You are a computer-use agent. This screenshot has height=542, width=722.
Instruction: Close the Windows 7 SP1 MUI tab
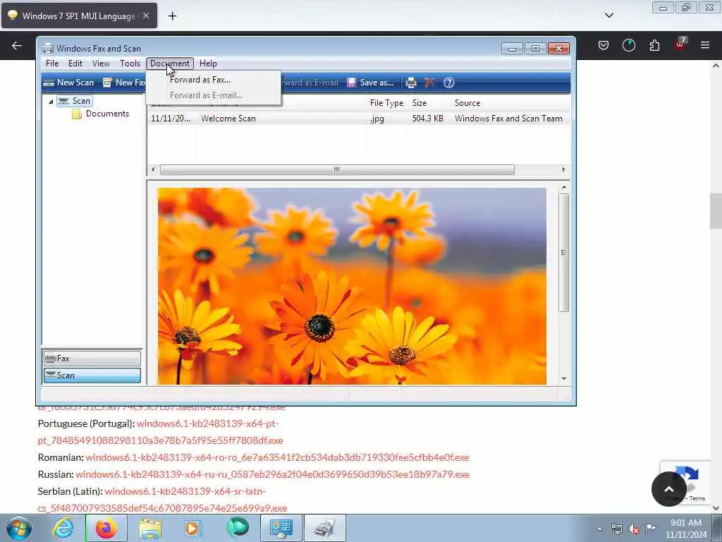[x=145, y=16]
